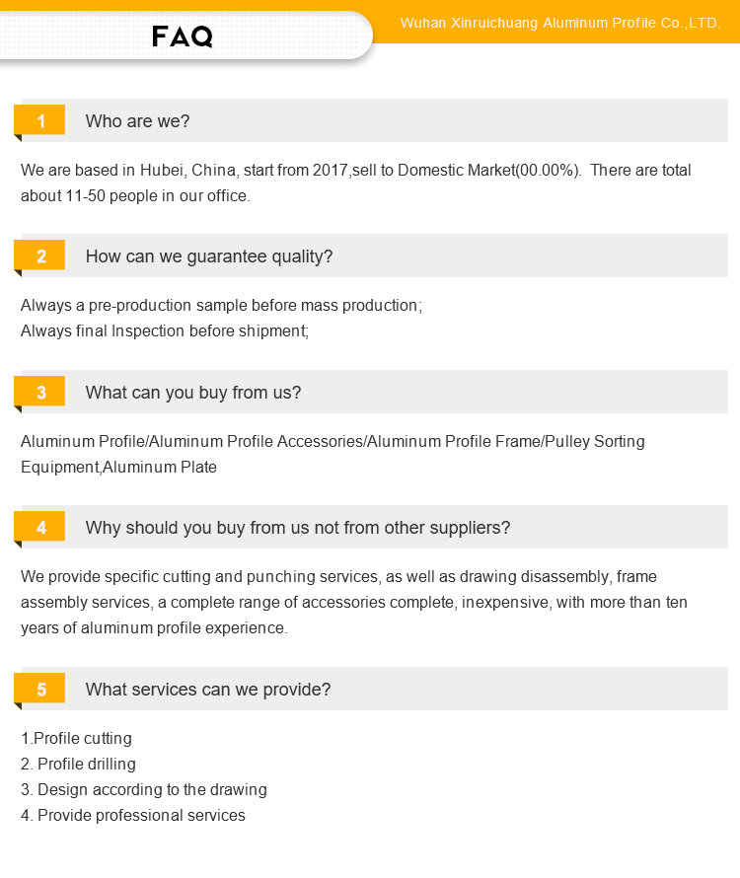Select the FAQ title header
The image size is (740, 878).
183,37
